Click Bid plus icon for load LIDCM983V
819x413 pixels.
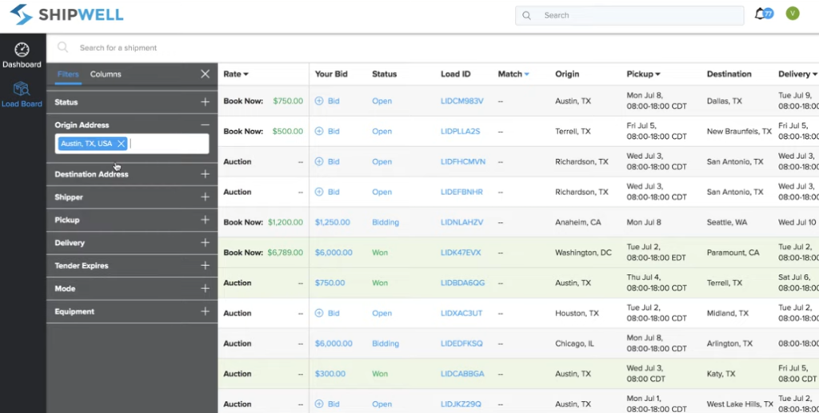319,101
